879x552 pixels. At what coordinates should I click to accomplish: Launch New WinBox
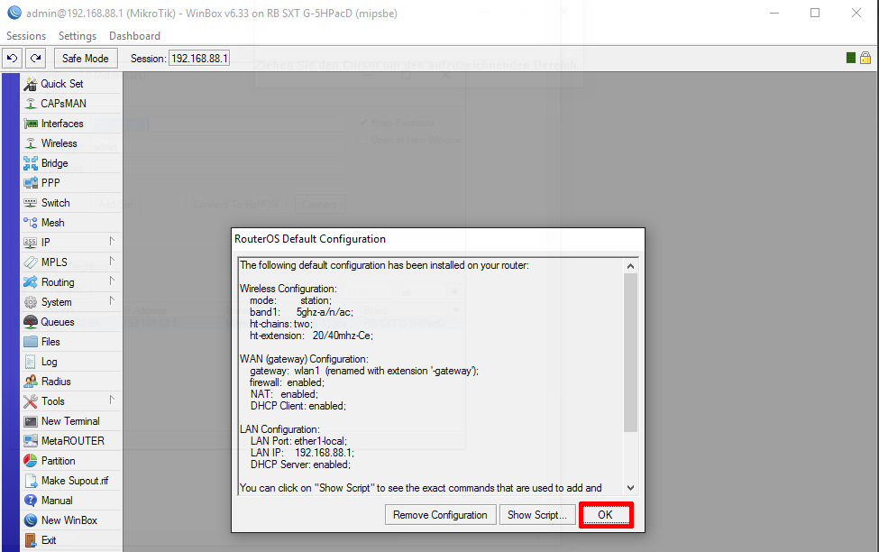click(x=71, y=520)
